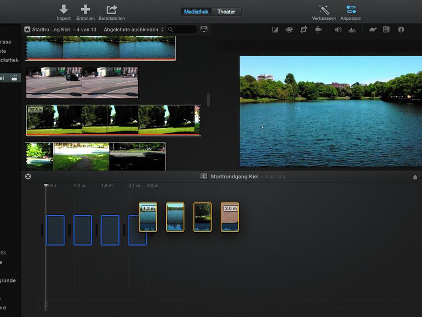
Task: Close the Stadtrundgang Kiel timeline
Action: 28,177
